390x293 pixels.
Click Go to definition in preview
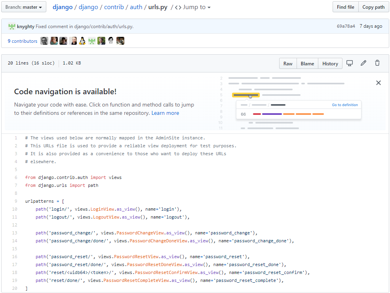pyautogui.click(x=345, y=105)
